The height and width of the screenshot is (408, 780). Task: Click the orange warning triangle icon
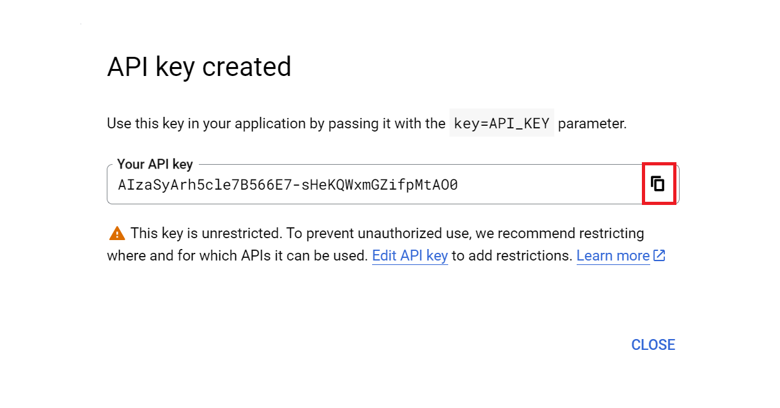click(x=117, y=233)
